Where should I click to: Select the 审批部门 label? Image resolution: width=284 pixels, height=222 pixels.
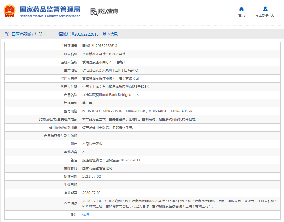point(70,168)
